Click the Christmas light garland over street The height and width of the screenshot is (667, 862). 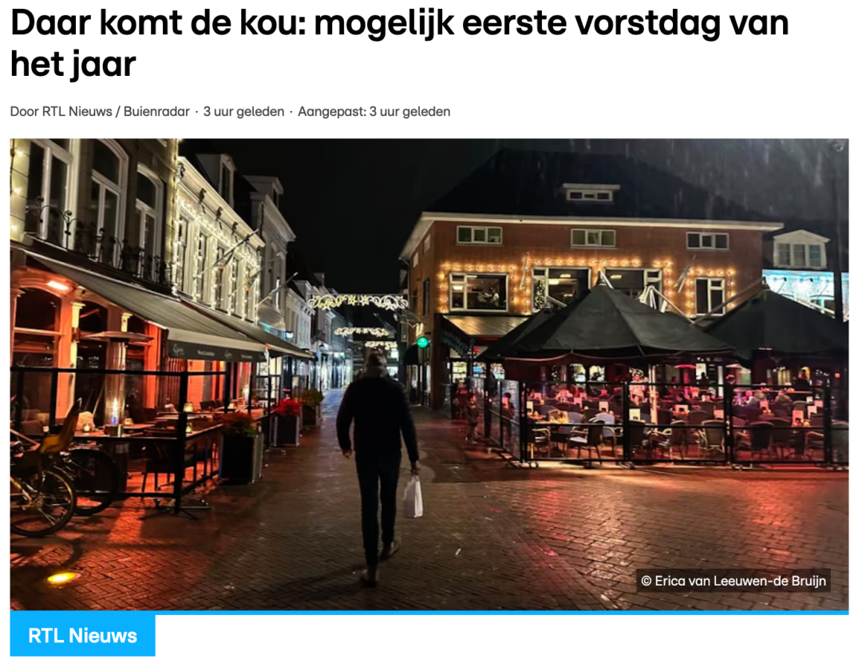tap(358, 302)
